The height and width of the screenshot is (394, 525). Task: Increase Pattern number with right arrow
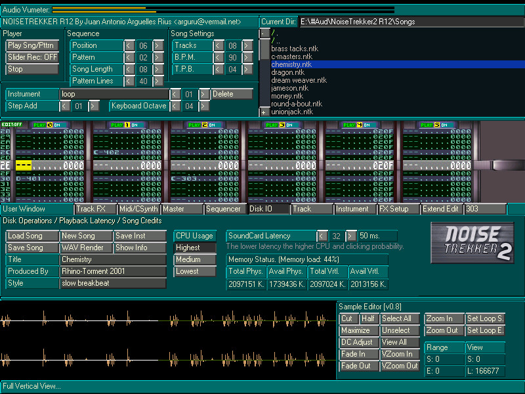click(158, 57)
